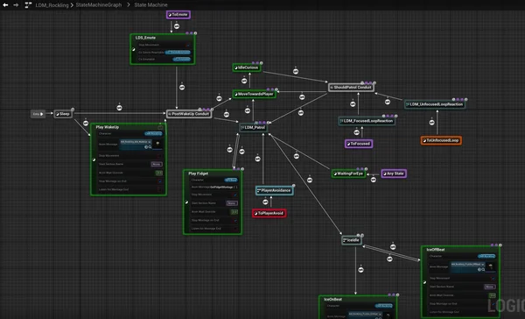The image size is (525, 319).
Task: Select the PostWakeUp Conduit node
Action: [189, 114]
